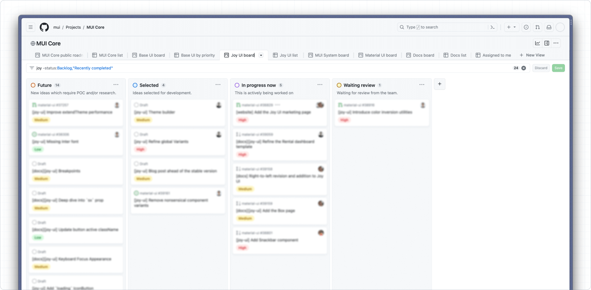Open the notifications inbox
The width and height of the screenshot is (591, 290).
click(549, 27)
